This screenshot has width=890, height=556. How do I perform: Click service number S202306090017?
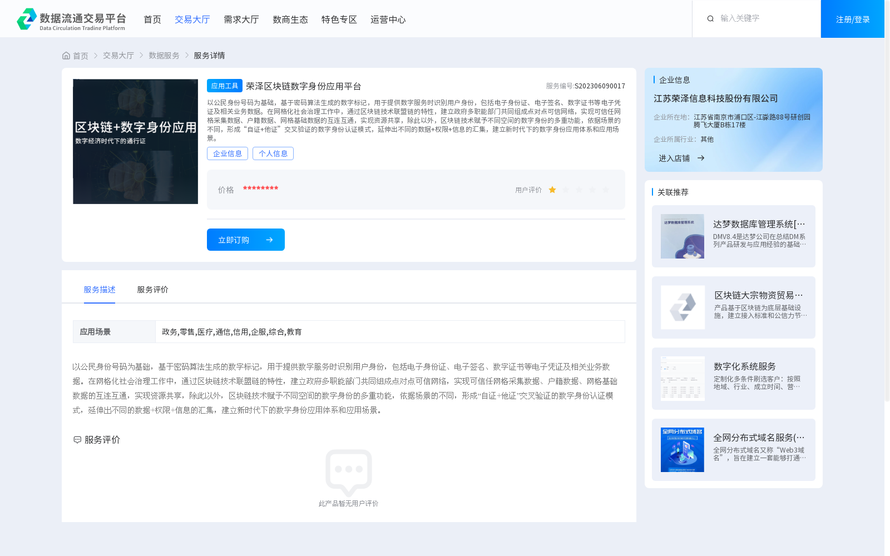[x=600, y=86]
